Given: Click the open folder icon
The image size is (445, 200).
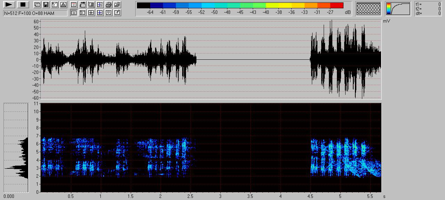Looking at the screenshot, I should coord(117,5).
